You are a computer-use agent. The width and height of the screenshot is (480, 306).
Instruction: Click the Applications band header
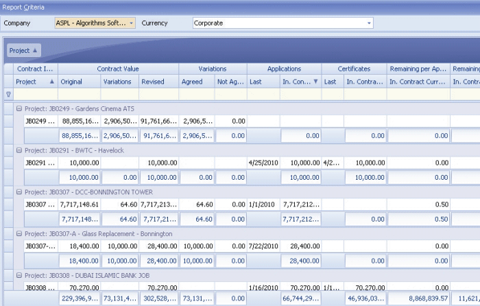coord(284,69)
